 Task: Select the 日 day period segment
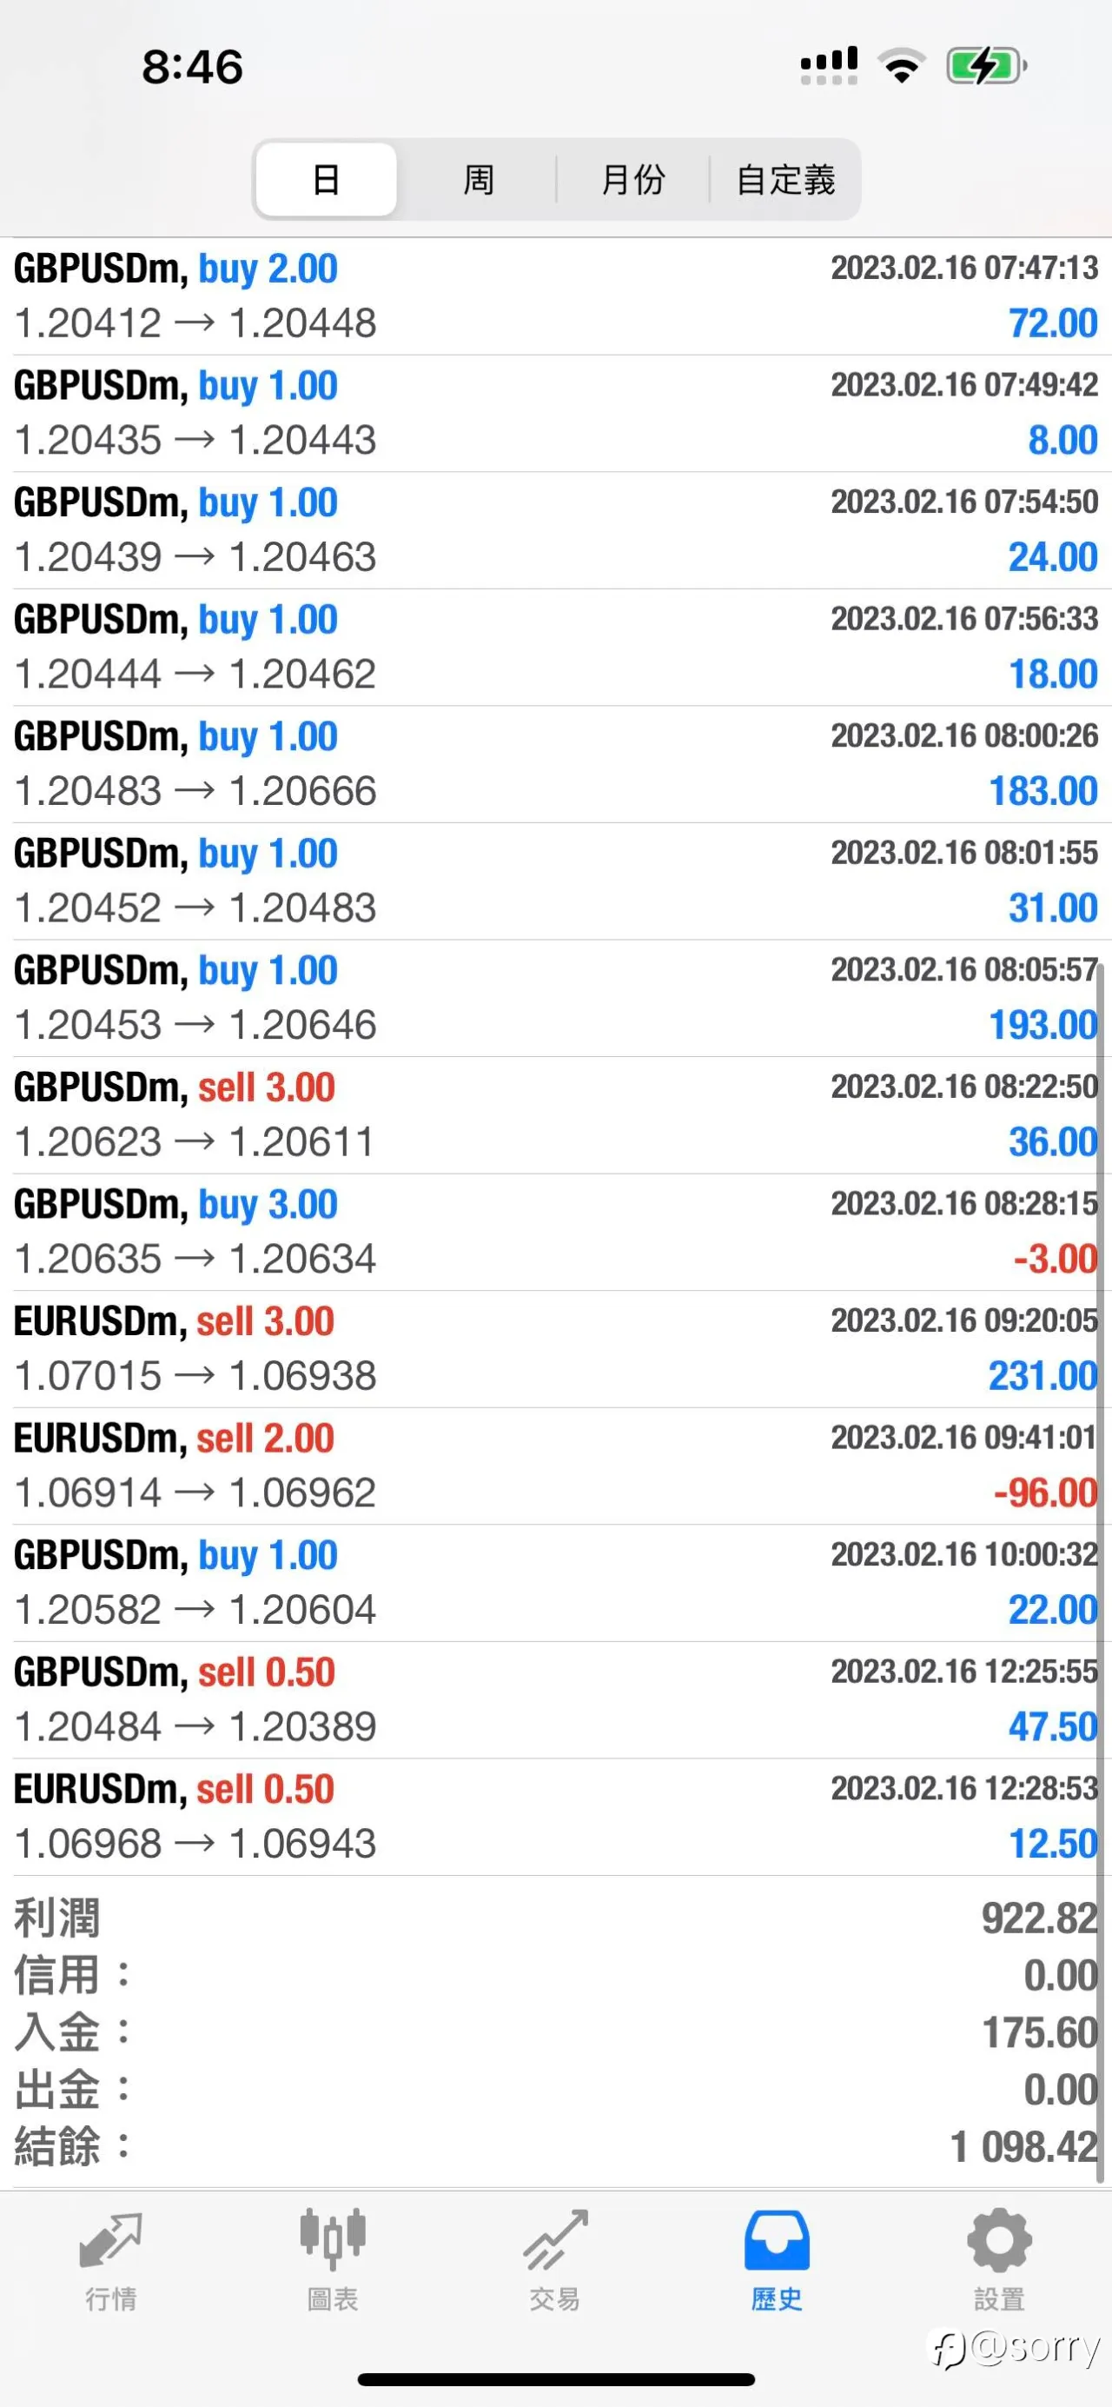click(326, 179)
